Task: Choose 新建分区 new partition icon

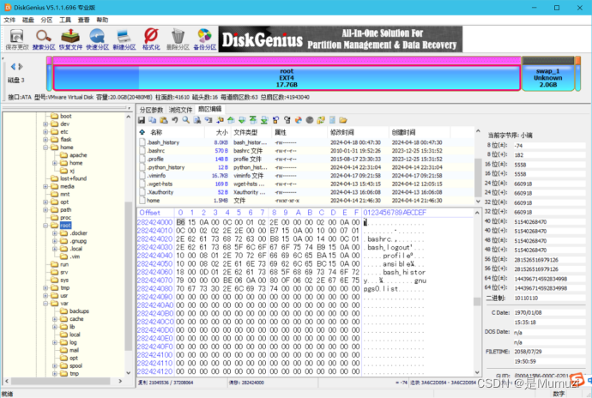Action: [x=124, y=39]
